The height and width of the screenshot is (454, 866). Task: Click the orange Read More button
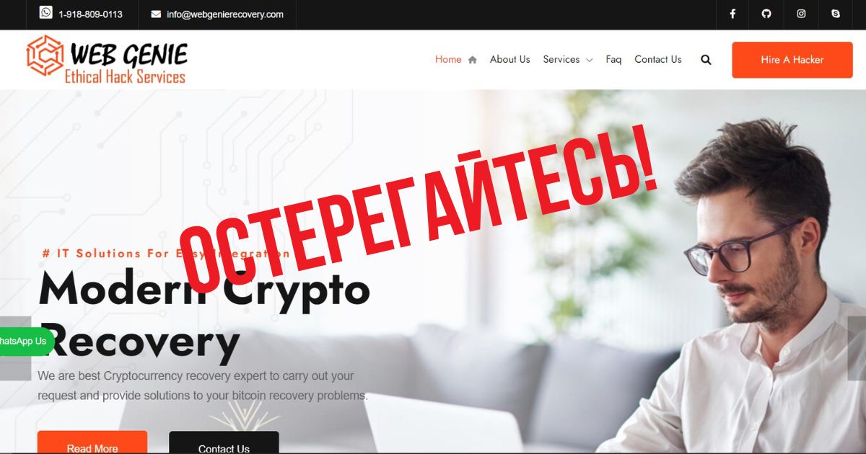point(92,442)
